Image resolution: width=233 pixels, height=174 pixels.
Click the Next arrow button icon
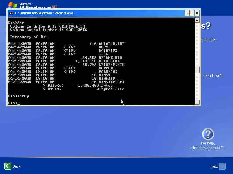(x=222, y=166)
